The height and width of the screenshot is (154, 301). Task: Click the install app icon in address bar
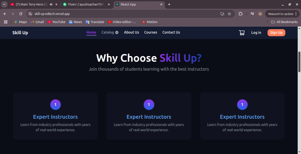pos(222,14)
